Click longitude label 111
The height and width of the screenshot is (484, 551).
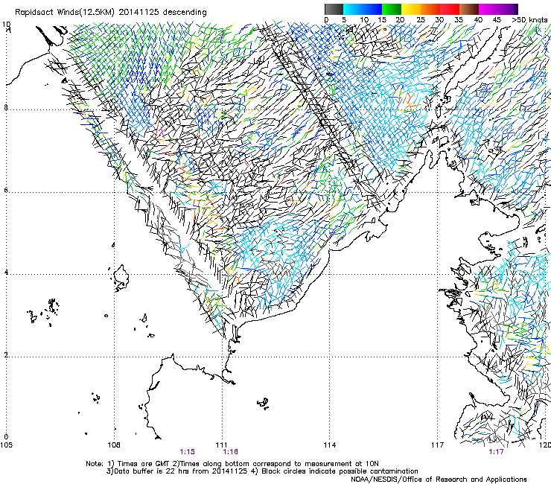click(221, 445)
